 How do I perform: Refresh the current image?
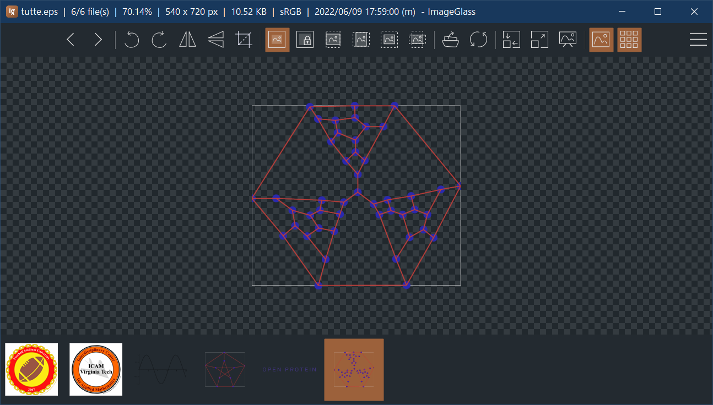coord(478,40)
